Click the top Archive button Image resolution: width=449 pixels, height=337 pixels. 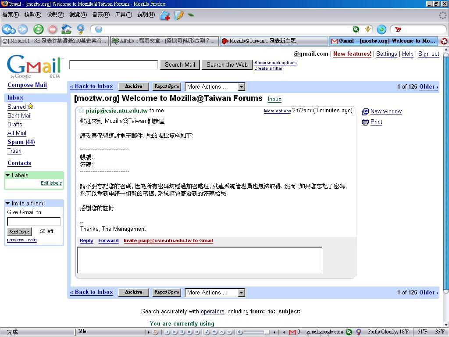(133, 86)
